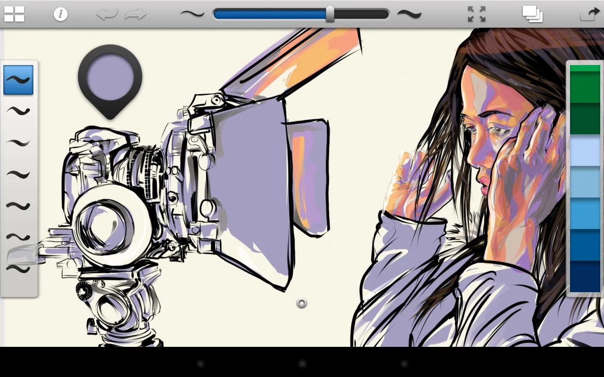The height and width of the screenshot is (377, 604).
Task: View canvas info via the i icon
Action: click(x=60, y=14)
